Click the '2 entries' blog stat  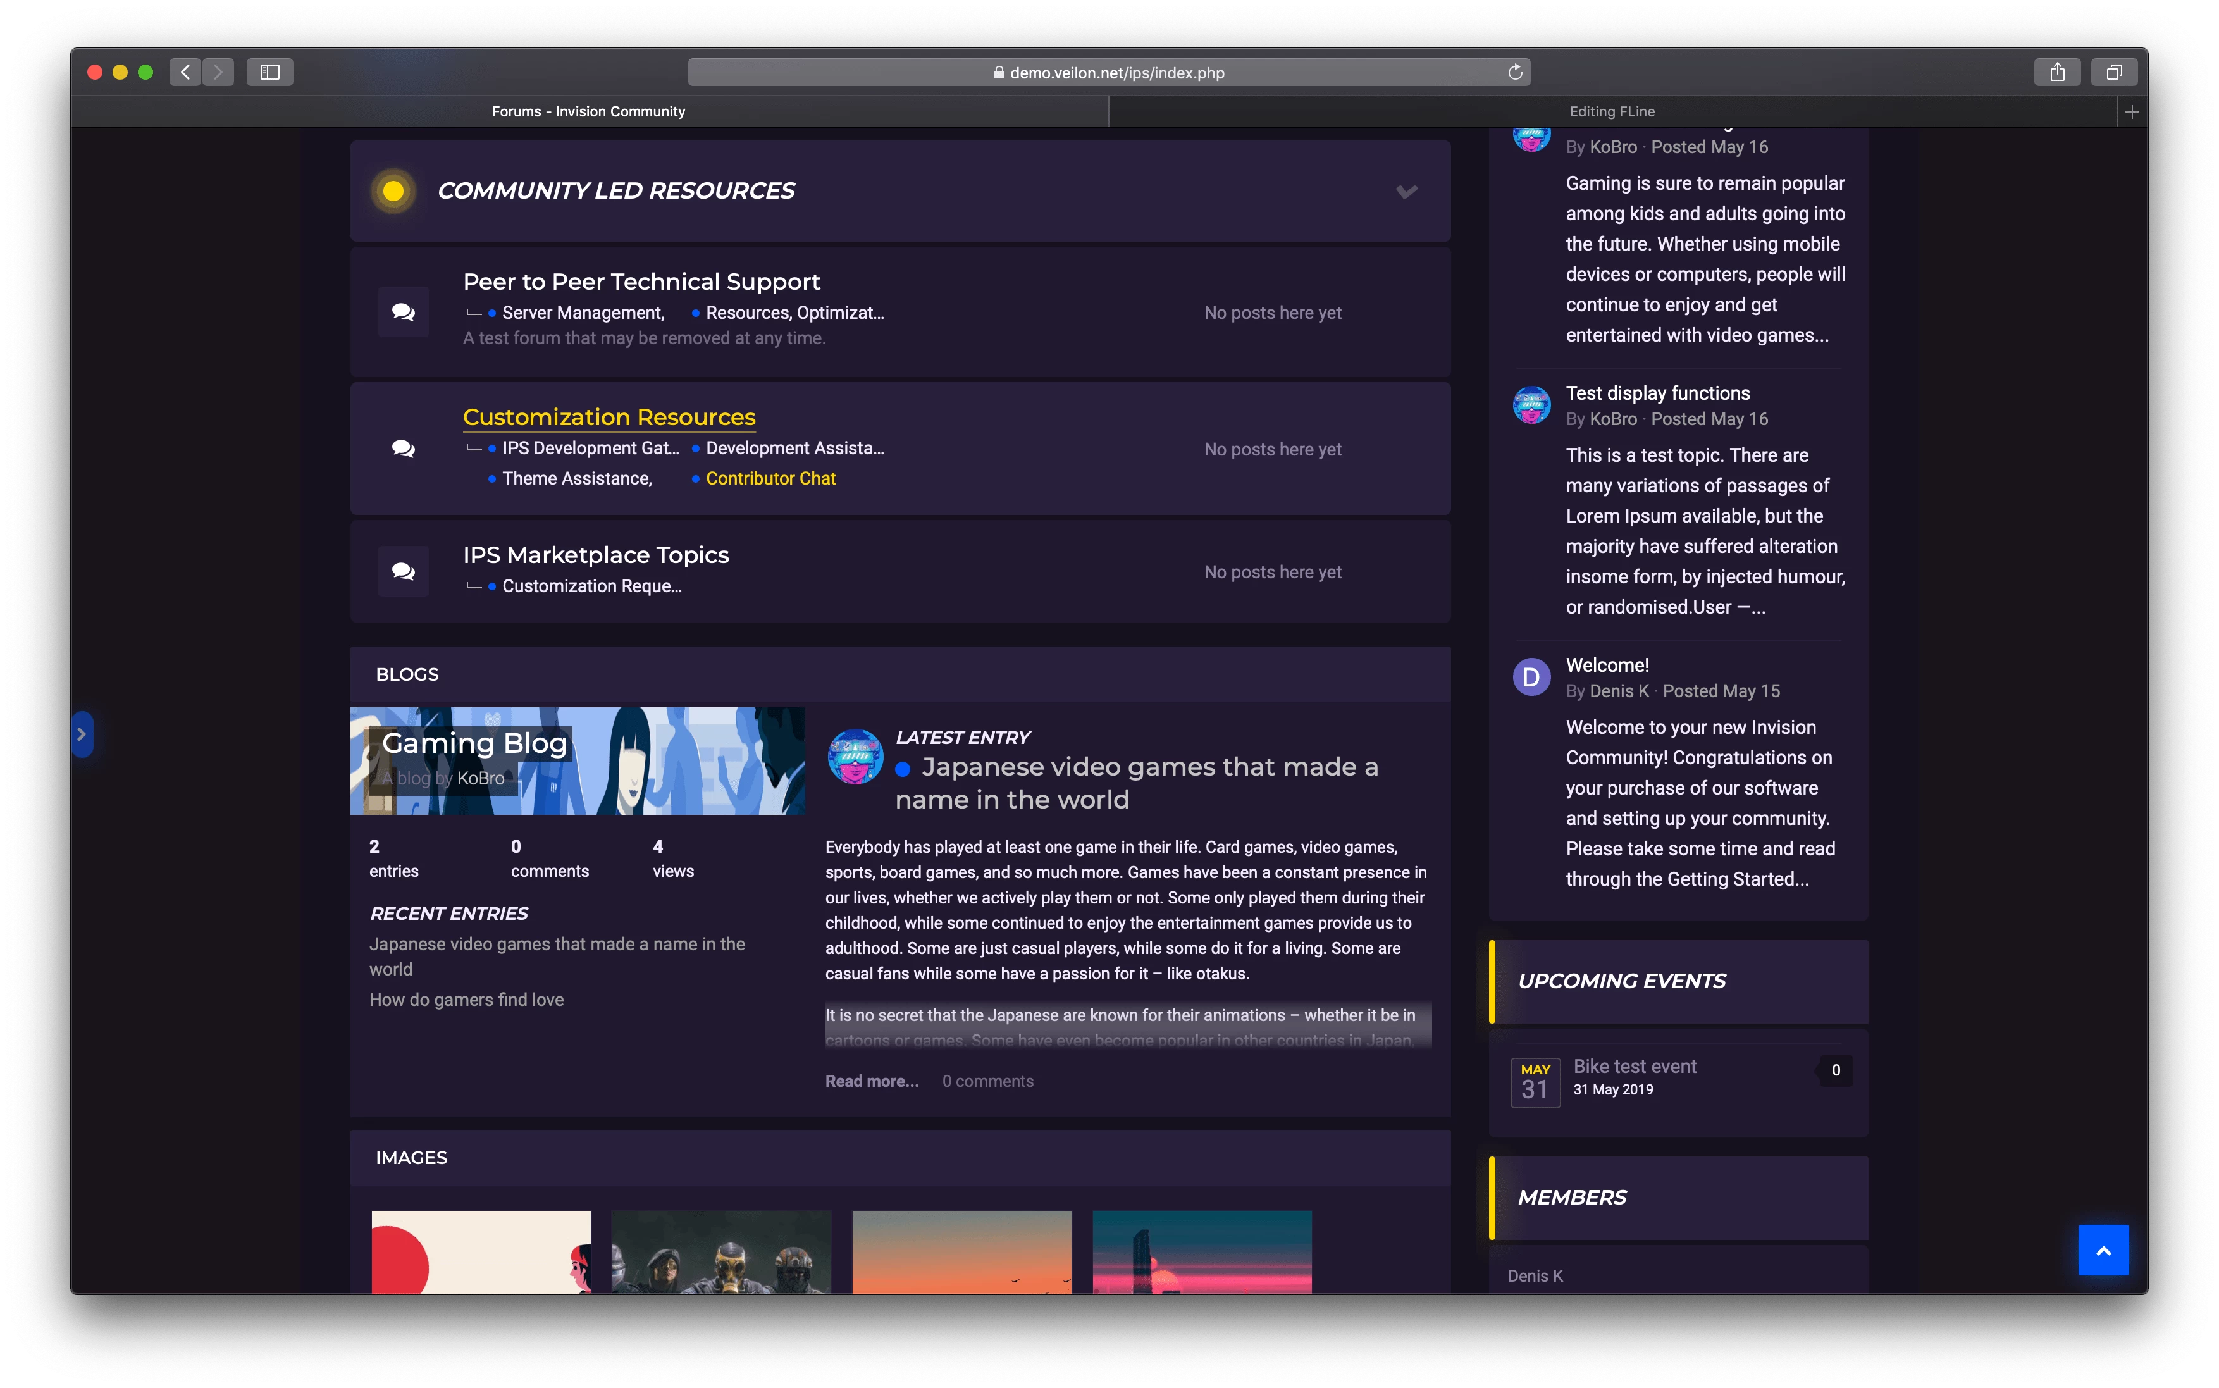(393, 858)
